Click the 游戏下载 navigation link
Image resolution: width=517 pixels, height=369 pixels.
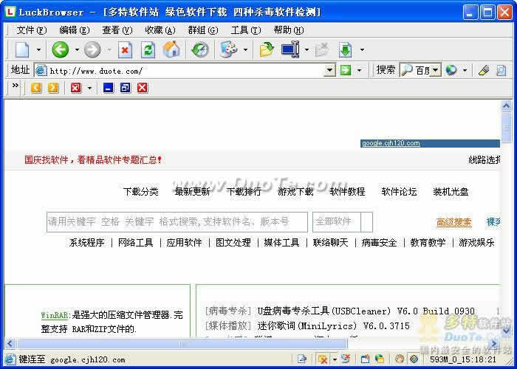(295, 191)
